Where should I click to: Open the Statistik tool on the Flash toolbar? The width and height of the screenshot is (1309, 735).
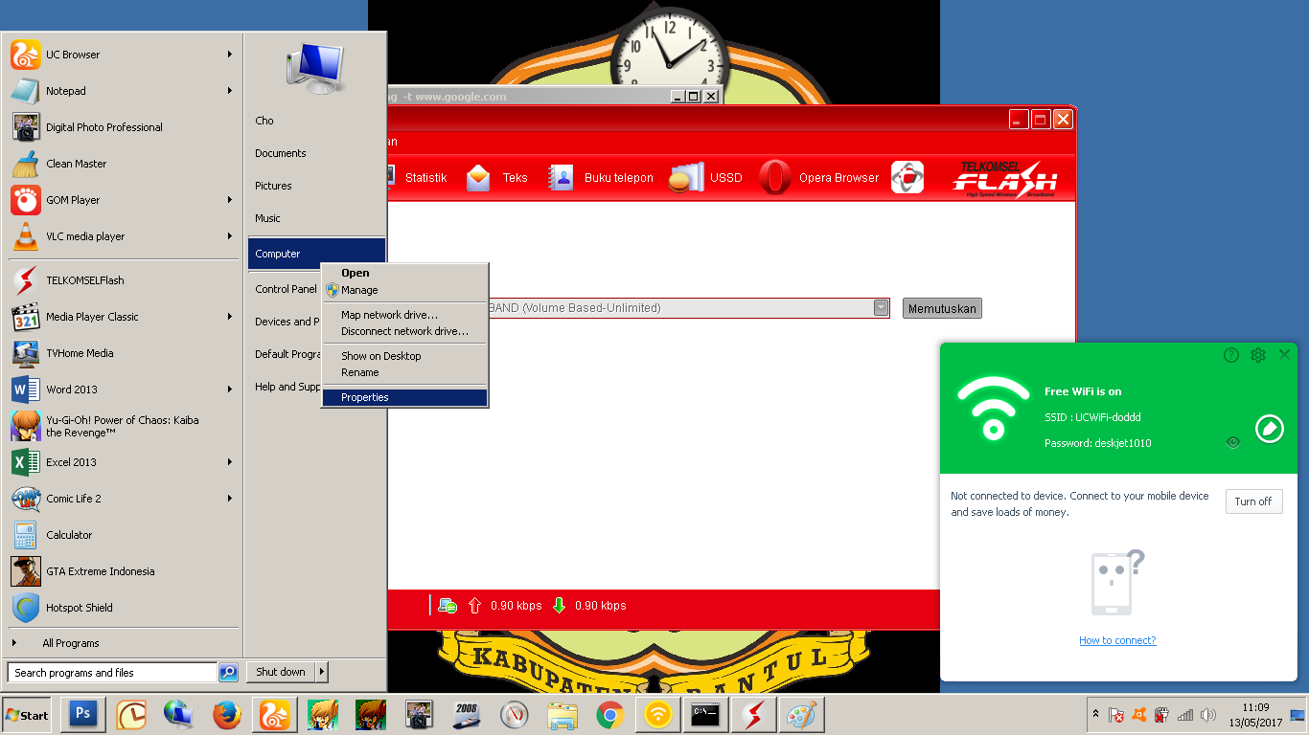tap(427, 177)
